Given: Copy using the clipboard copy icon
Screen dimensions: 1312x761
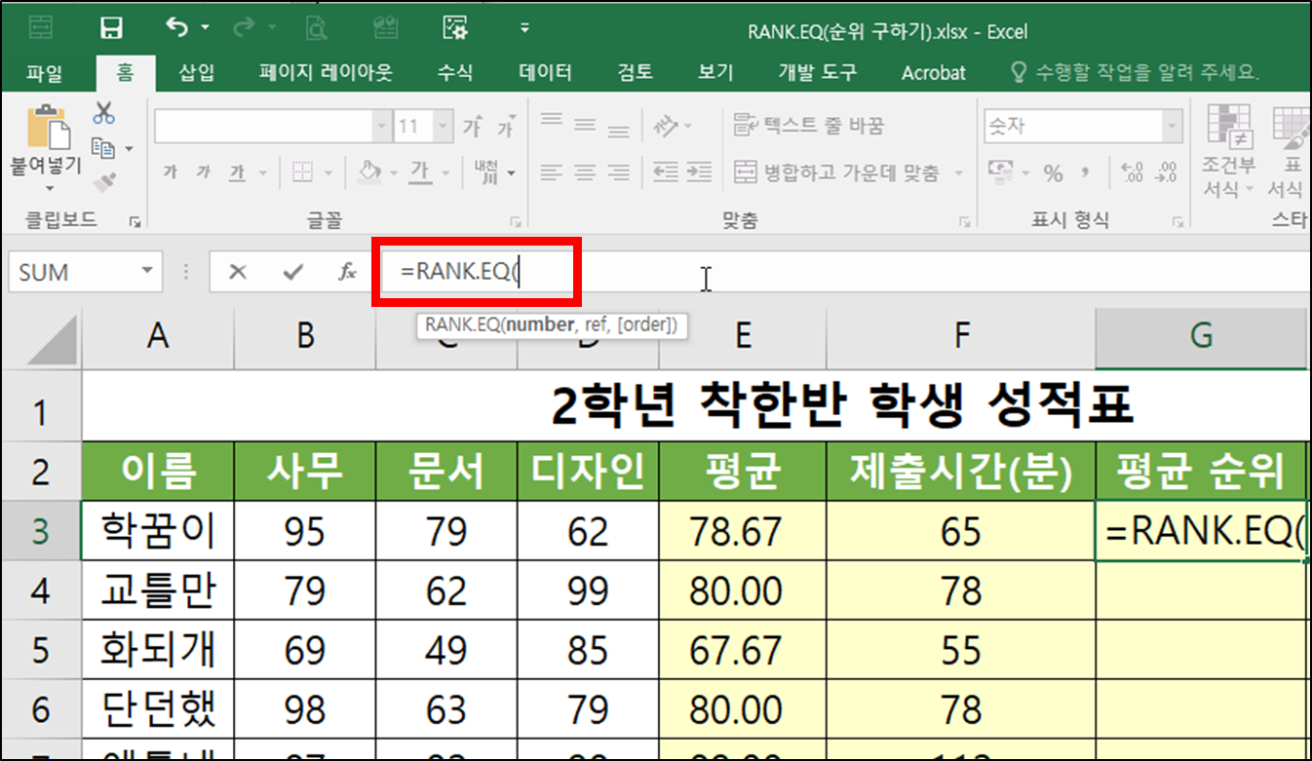Looking at the screenshot, I should pos(101,148).
